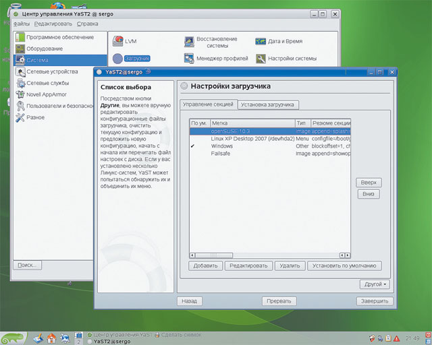Viewport: 432px width, 345px height.
Task: Switch to Центр управления YaST taskbar entry
Action: tap(120, 335)
